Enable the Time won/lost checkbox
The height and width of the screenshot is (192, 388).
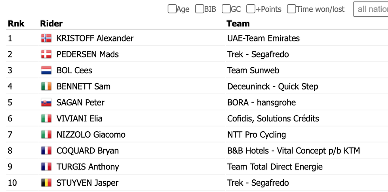coord(291,9)
